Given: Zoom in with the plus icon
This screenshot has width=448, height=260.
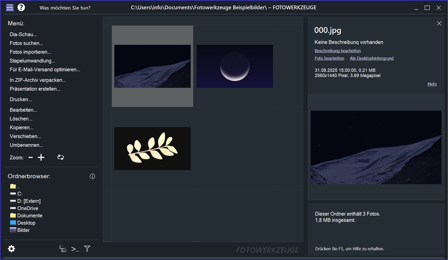Looking at the screenshot, I should pos(41,157).
